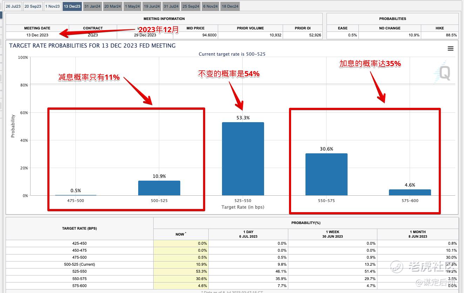
Task: Click the 425-450 row in the table
Action: point(232,243)
